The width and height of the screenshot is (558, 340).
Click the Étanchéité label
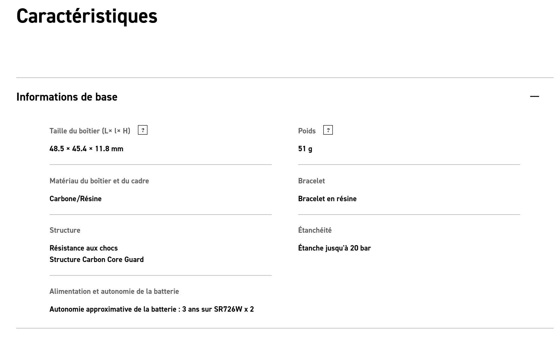click(315, 230)
